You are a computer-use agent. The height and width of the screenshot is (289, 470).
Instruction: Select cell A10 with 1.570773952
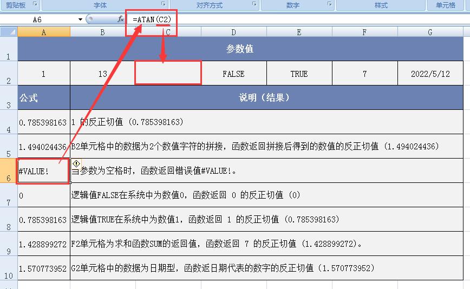(x=44, y=268)
